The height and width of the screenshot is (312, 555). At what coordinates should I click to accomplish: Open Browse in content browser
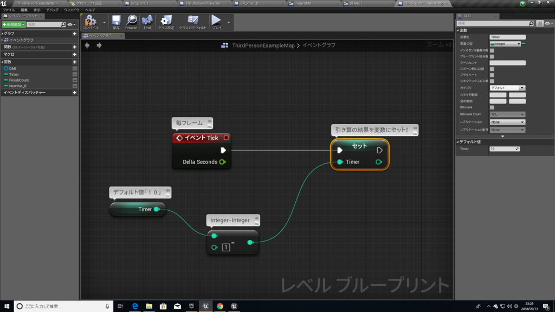pos(131,22)
